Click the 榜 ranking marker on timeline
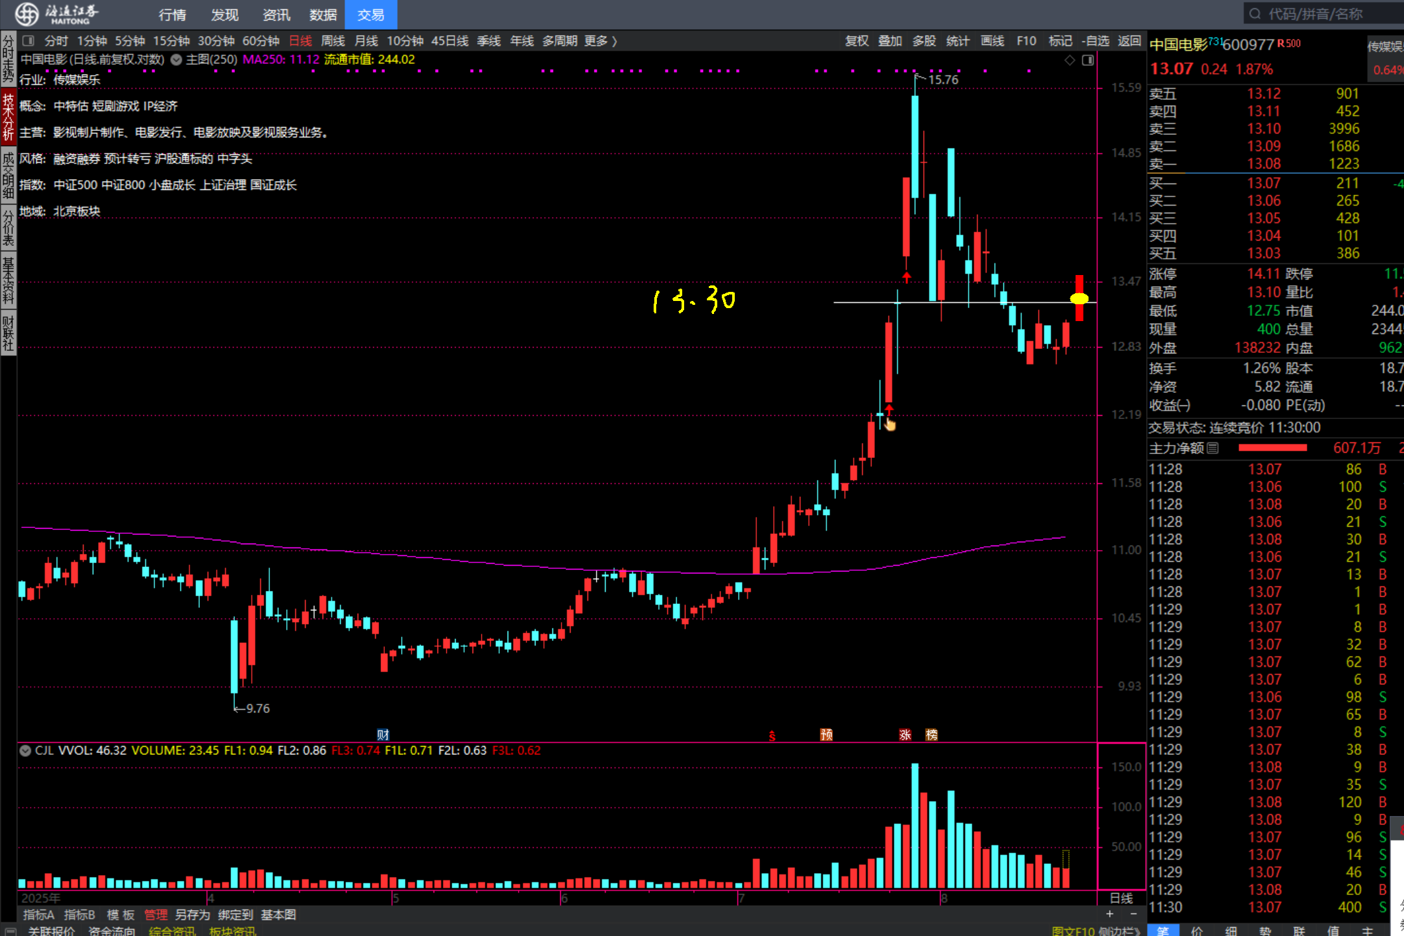Screen dimensions: 1404x936 click(x=931, y=735)
